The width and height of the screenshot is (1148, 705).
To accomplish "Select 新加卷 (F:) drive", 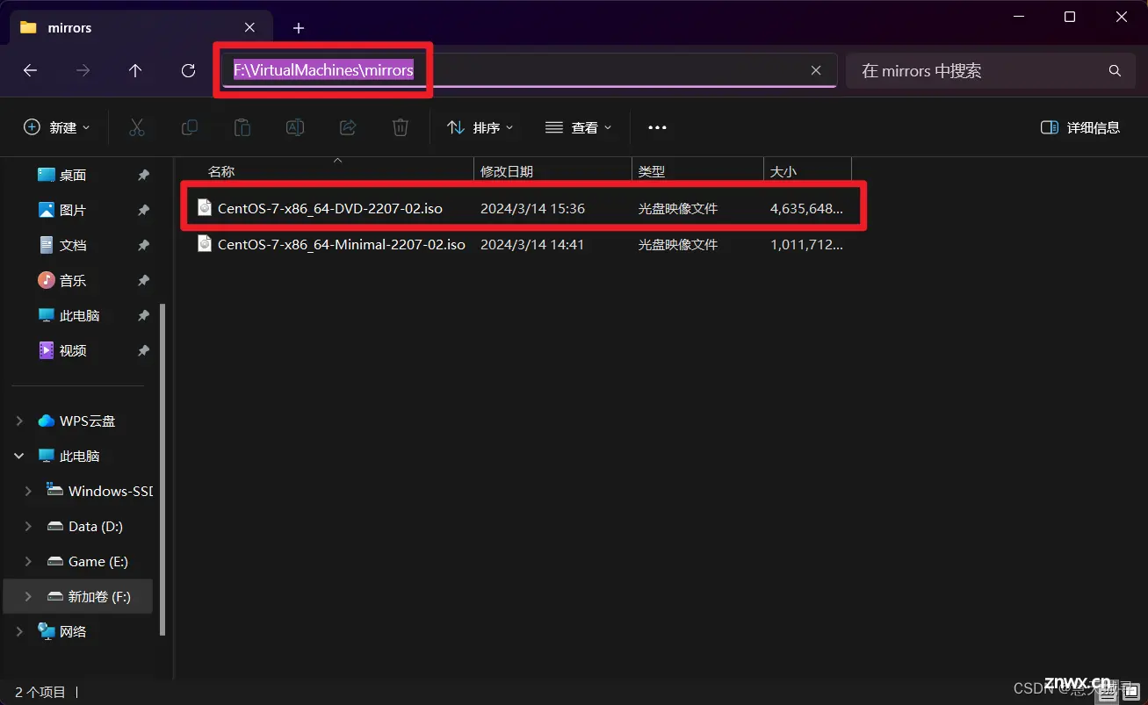I will [x=99, y=596].
